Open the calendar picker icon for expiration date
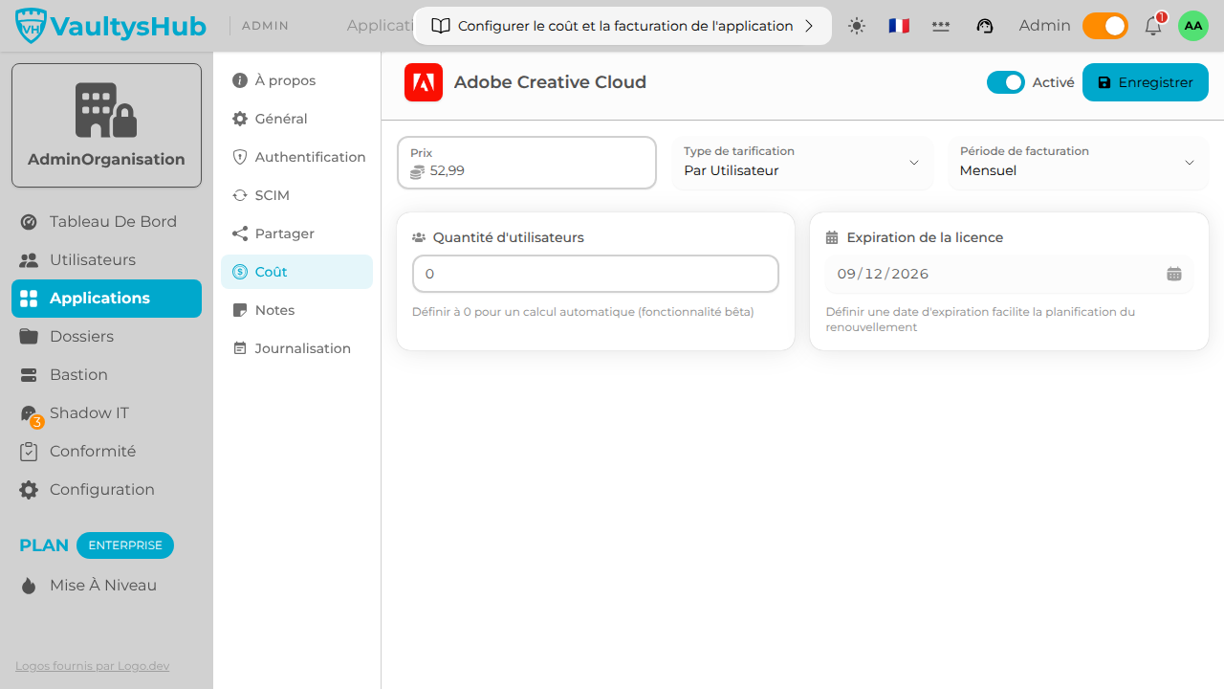 [x=1174, y=274]
